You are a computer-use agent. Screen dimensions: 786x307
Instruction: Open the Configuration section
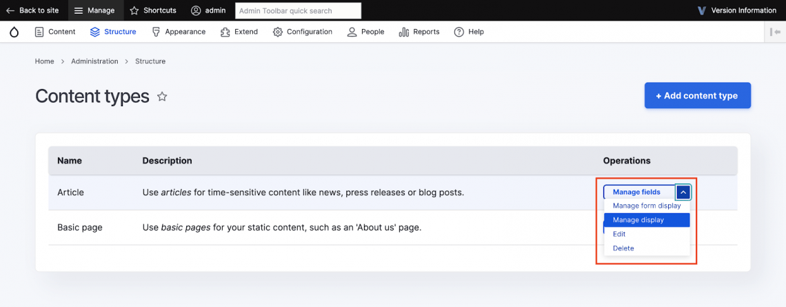302,32
